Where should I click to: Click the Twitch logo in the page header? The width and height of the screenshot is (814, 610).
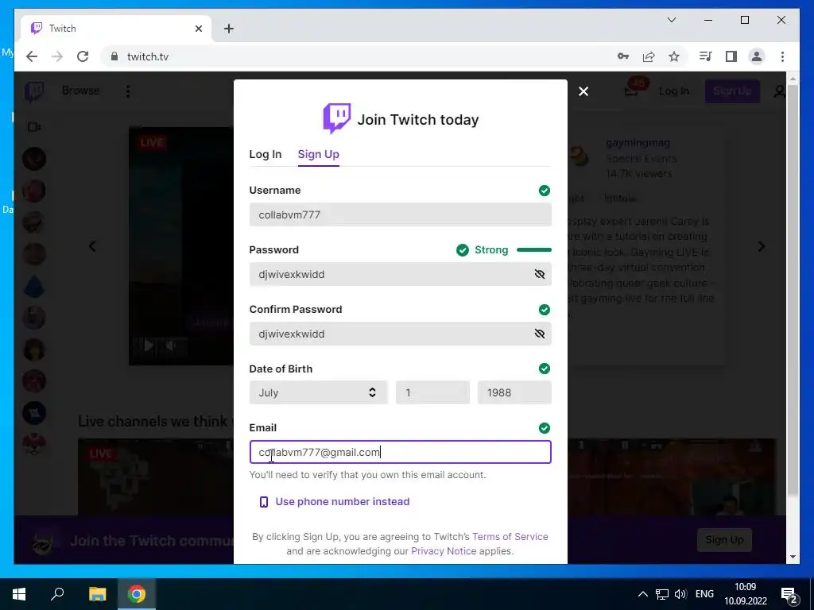point(34,92)
